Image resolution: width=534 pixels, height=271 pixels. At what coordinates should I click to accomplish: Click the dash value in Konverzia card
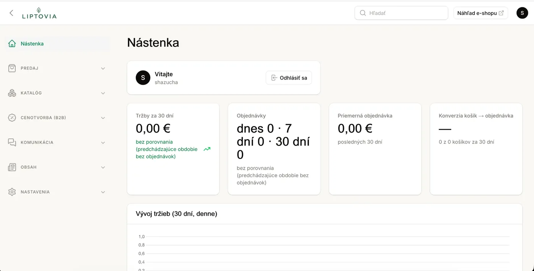[445, 129]
